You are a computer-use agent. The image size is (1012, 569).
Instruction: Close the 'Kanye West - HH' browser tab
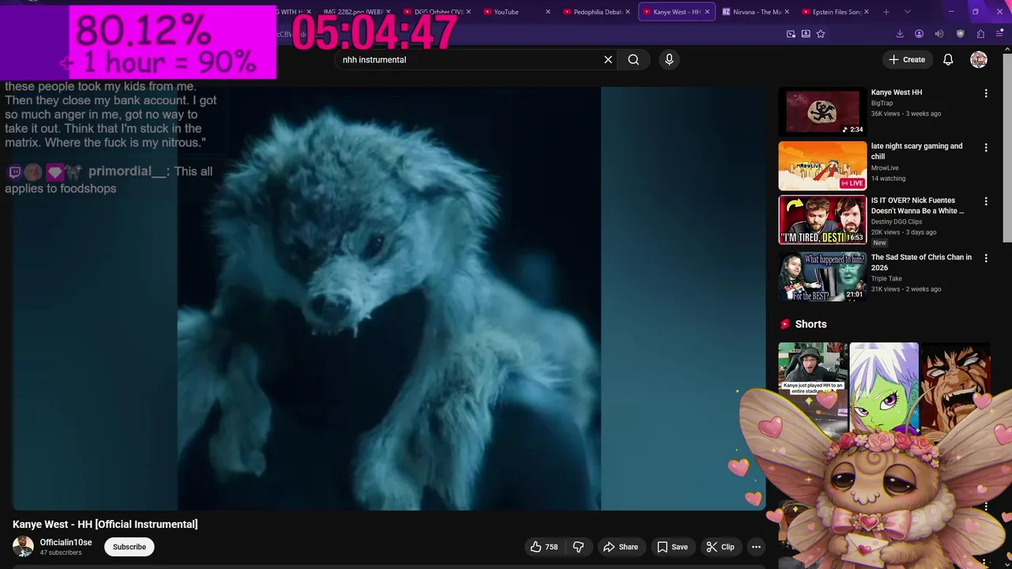click(707, 12)
